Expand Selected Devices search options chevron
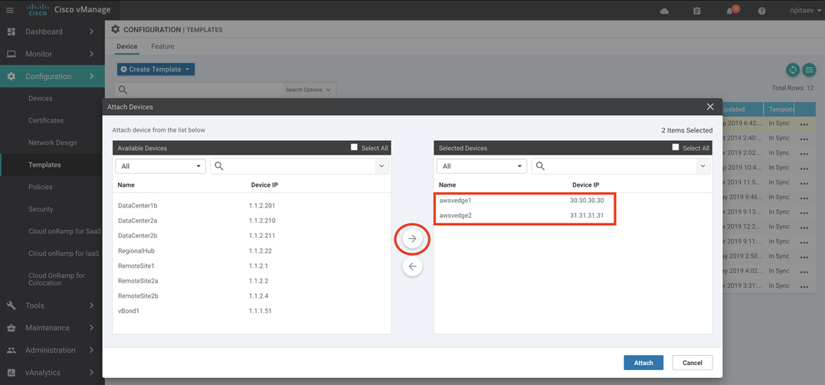Image resolution: width=825 pixels, height=385 pixels. click(x=702, y=166)
